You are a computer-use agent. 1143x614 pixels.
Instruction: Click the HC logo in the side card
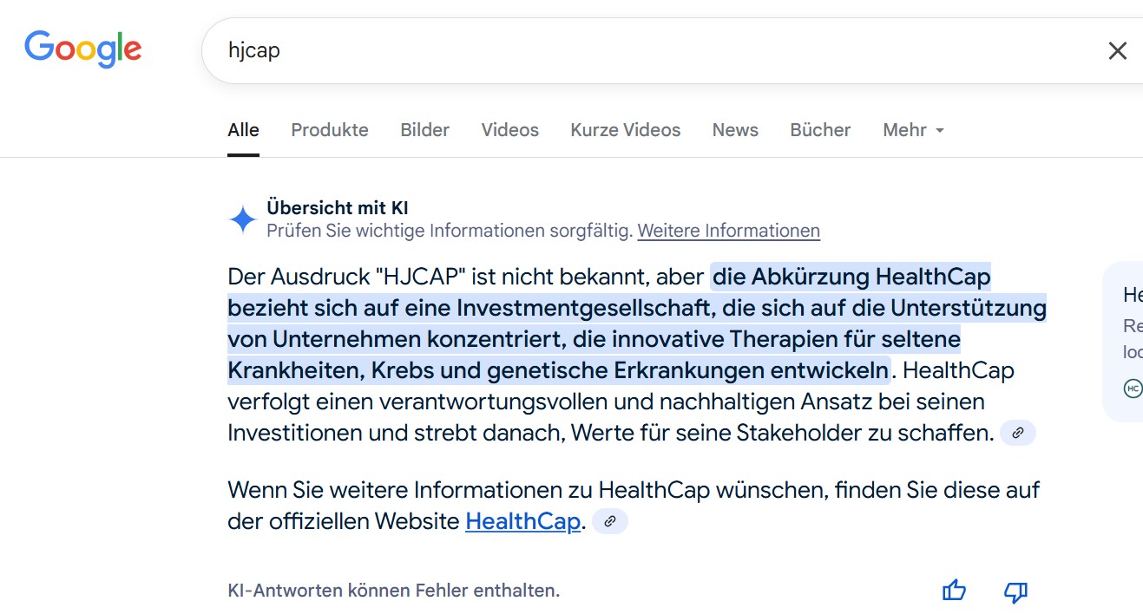pyautogui.click(x=1133, y=388)
